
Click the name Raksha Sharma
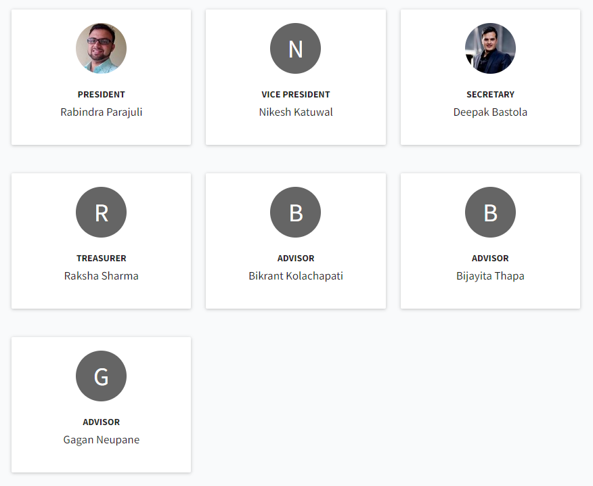(101, 275)
